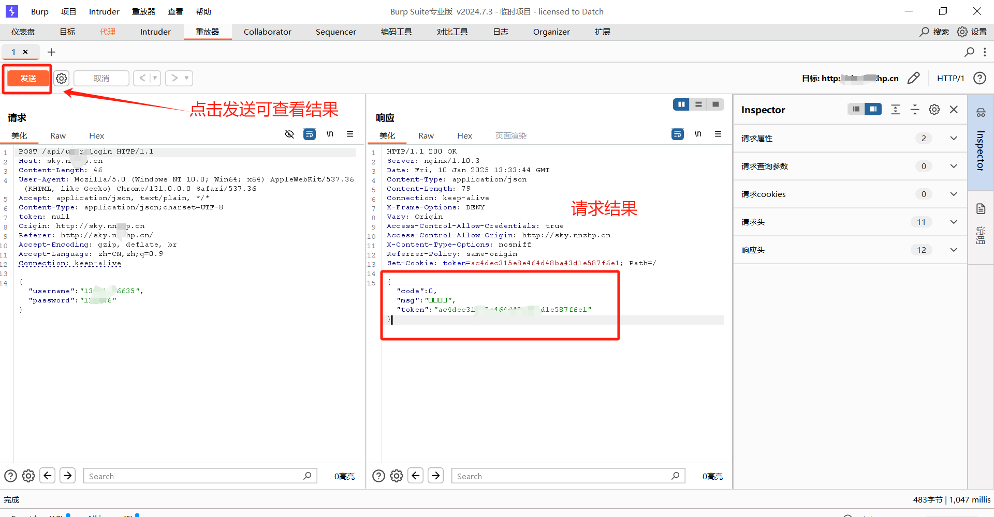Open tab bar three-dot options menu
This screenshot has width=994, height=517.
pos(985,52)
